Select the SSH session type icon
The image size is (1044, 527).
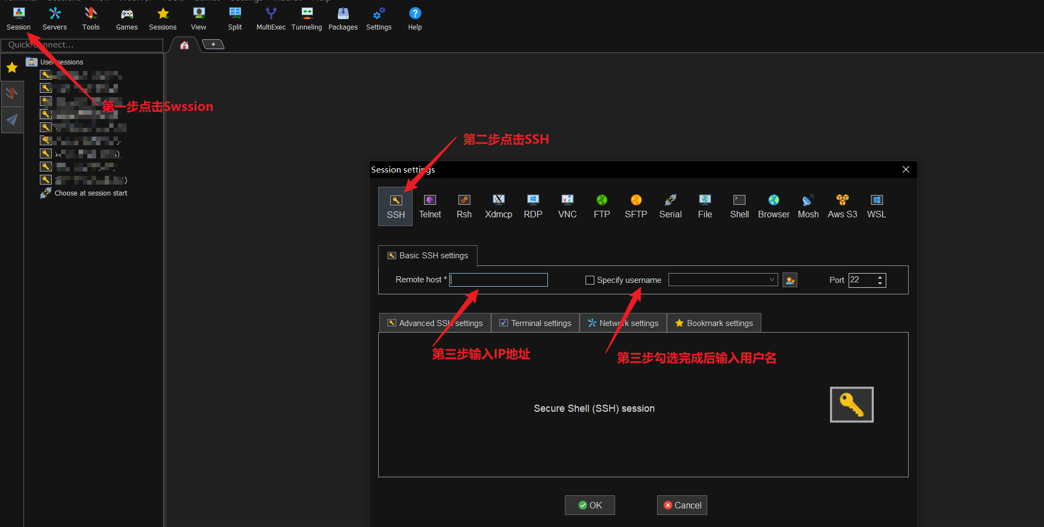[x=396, y=206]
